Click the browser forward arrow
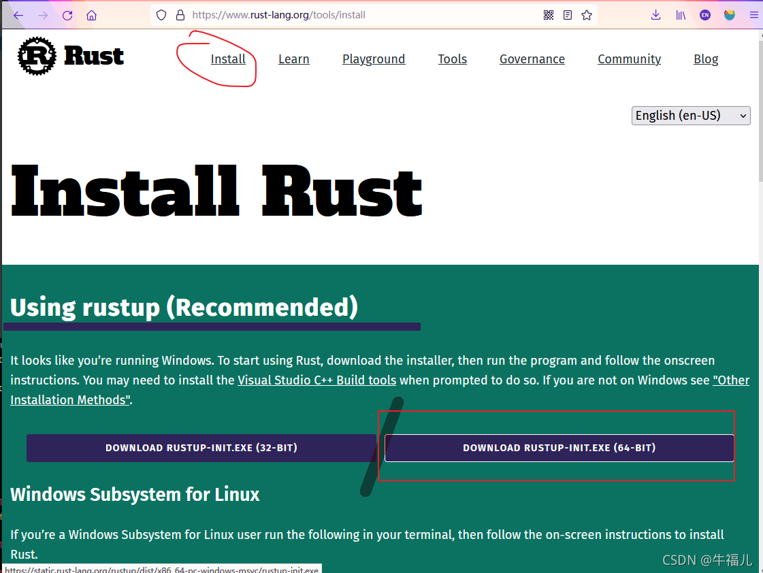Viewport: 763px width, 573px height. [43, 15]
